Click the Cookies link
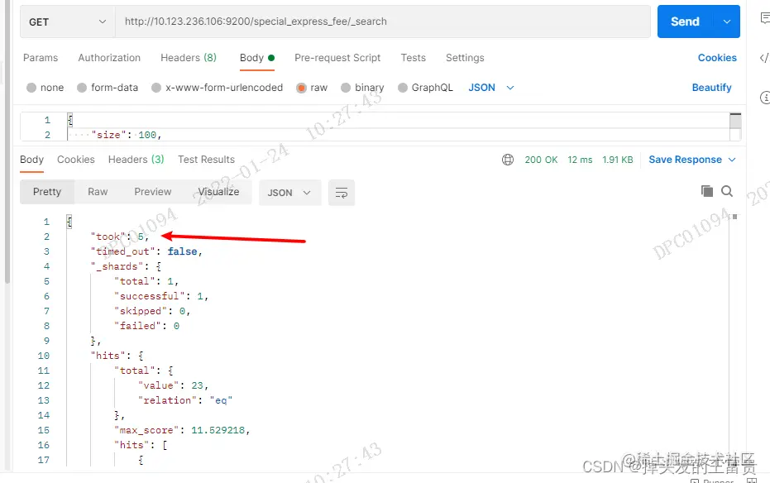 click(x=717, y=57)
